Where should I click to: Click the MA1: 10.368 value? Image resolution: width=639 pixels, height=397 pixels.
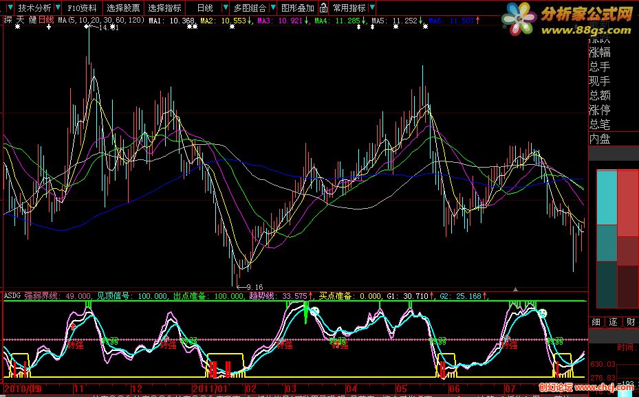[x=171, y=21]
